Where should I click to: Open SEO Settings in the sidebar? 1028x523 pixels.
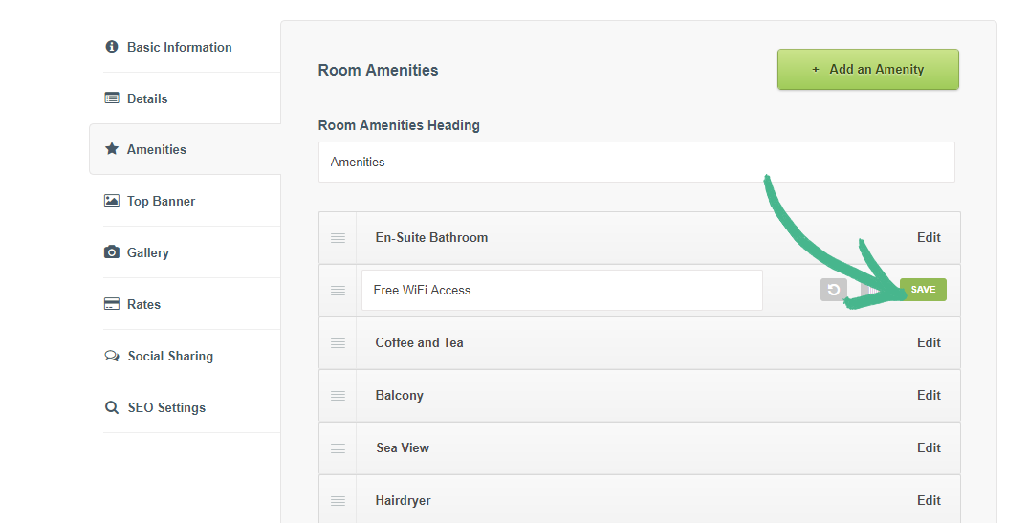point(166,407)
